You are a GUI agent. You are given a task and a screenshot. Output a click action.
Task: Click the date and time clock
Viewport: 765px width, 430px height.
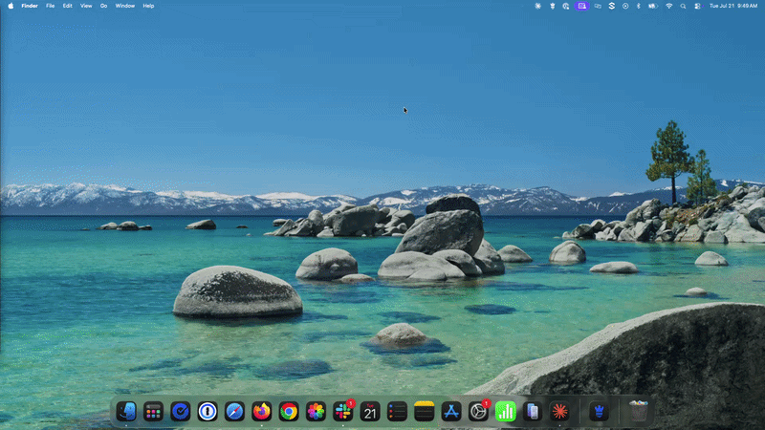point(733,6)
